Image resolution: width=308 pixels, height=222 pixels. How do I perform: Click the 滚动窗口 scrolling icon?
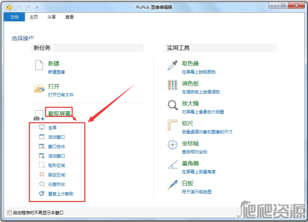click(42, 156)
